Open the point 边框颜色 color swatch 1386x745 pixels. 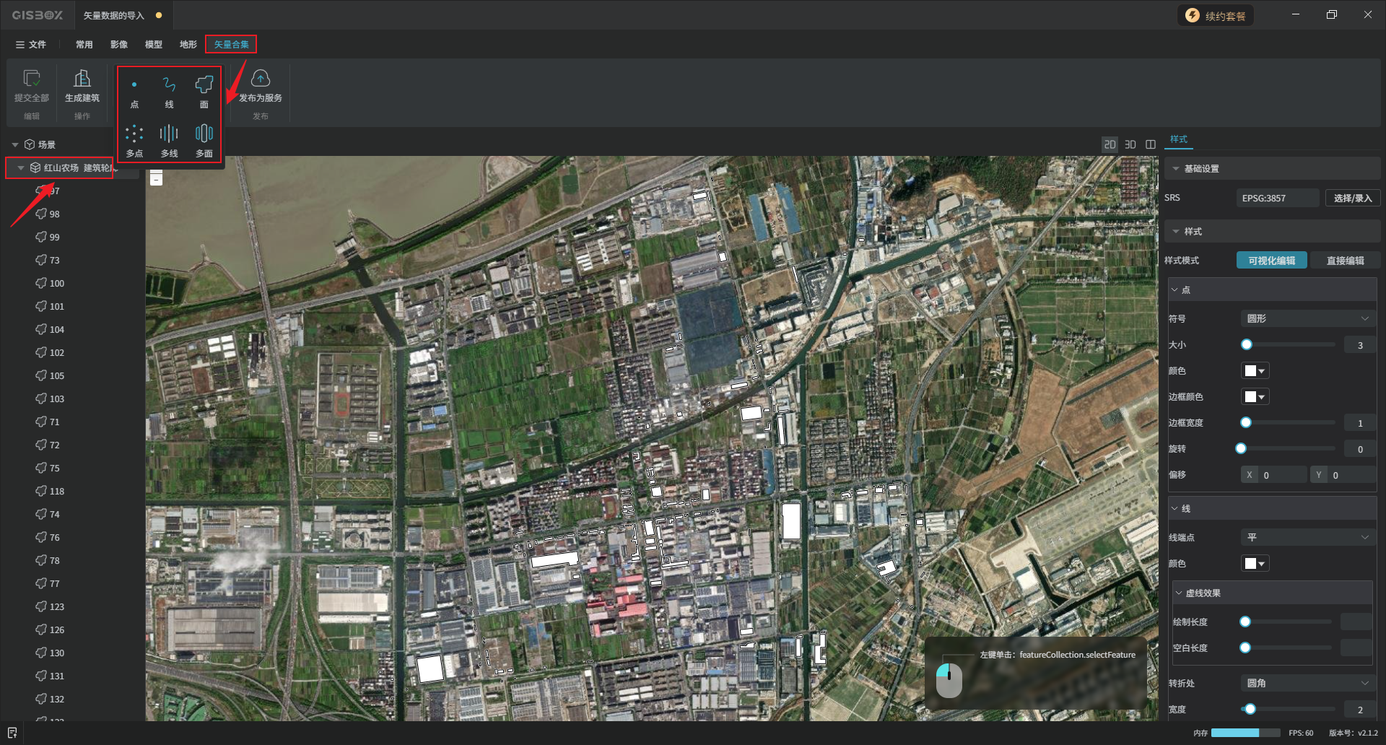(1255, 397)
